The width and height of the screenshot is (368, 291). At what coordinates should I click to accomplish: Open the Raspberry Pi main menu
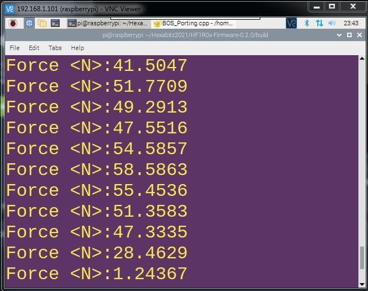tap(13, 23)
